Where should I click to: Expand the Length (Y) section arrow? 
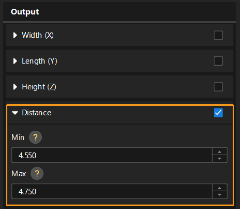pos(15,61)
